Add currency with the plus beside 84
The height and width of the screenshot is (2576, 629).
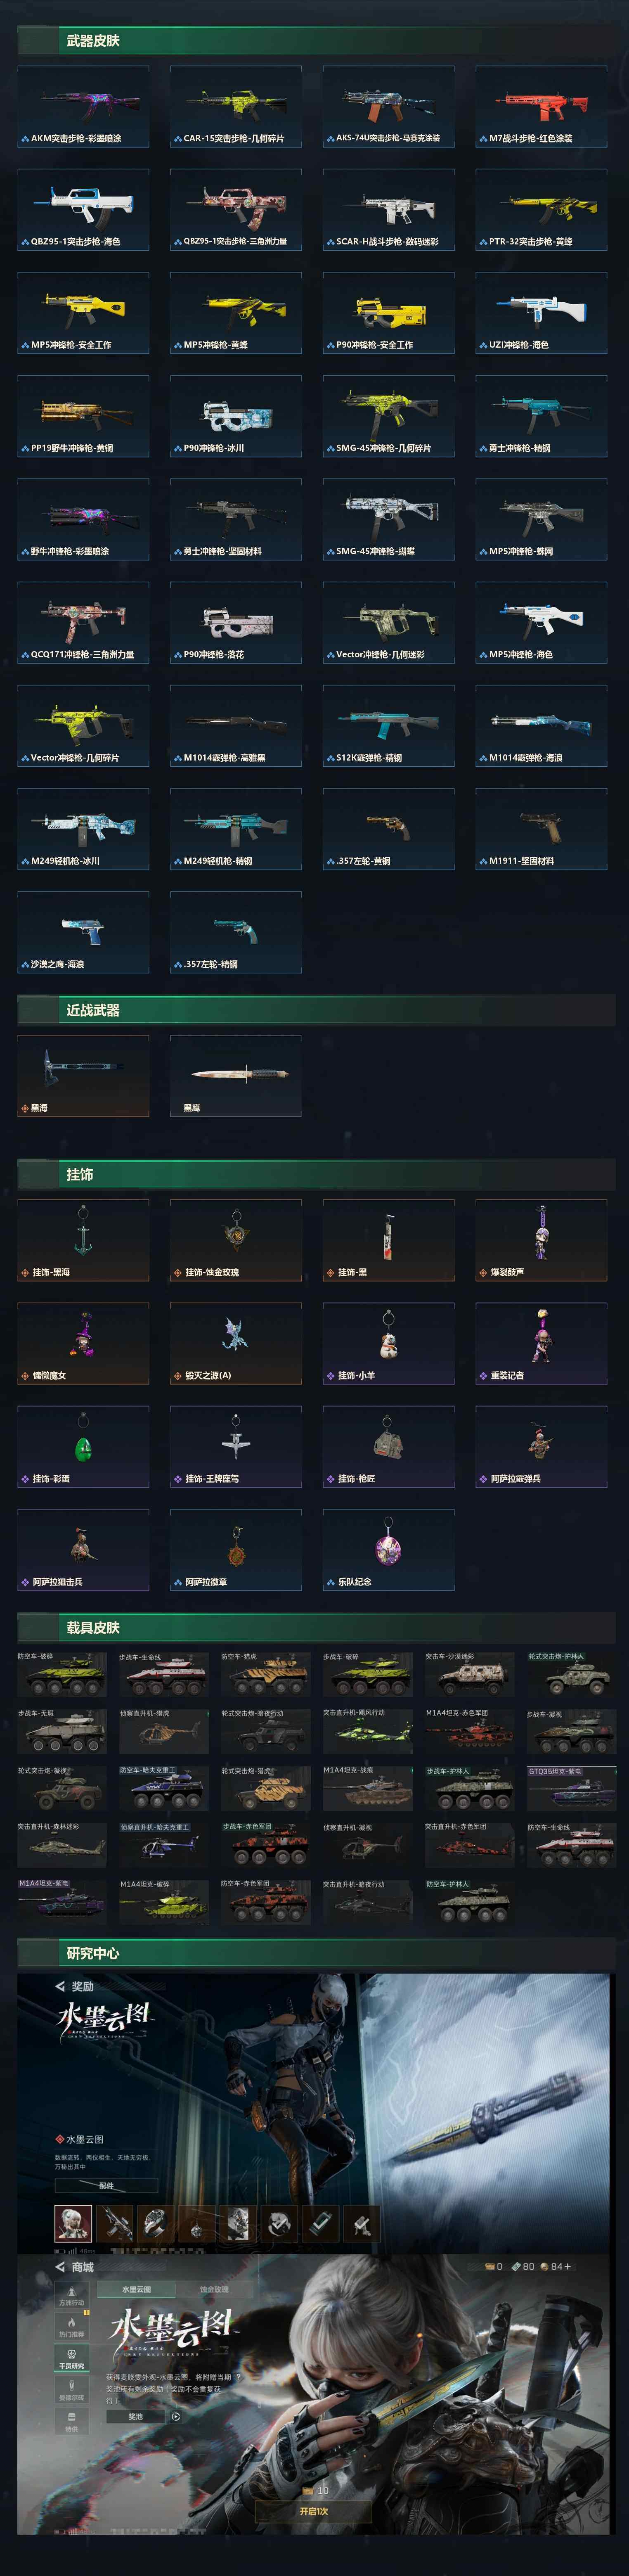click(x=568, y=2267)
